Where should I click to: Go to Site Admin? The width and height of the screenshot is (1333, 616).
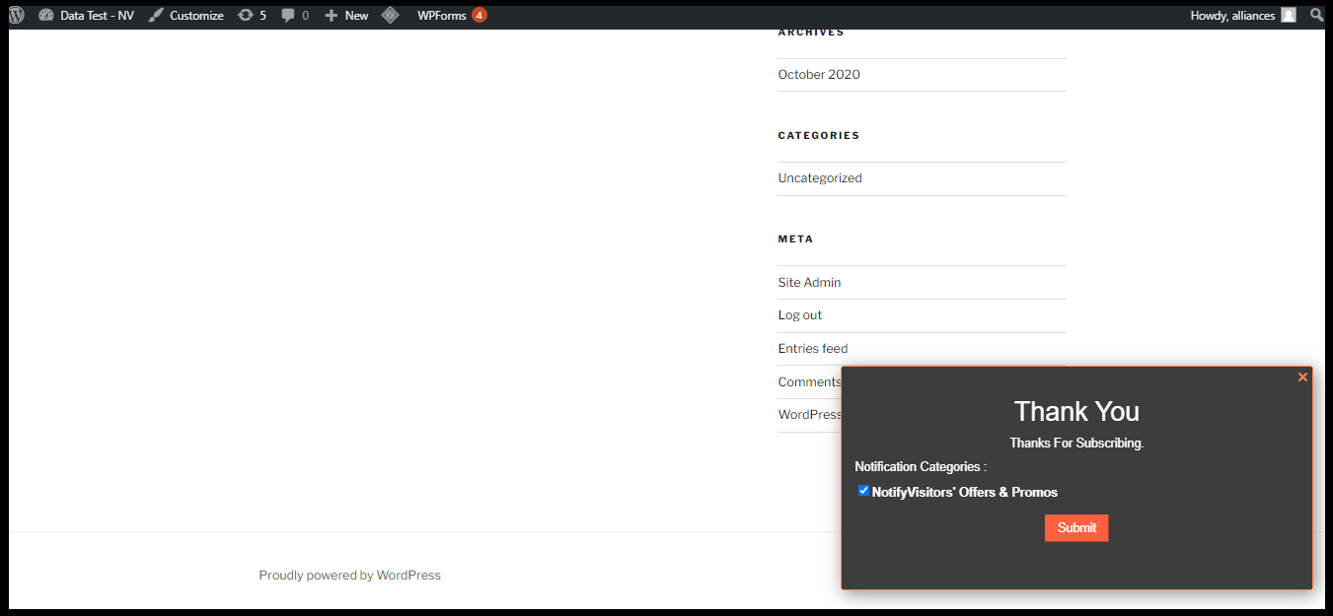[809, 283]
